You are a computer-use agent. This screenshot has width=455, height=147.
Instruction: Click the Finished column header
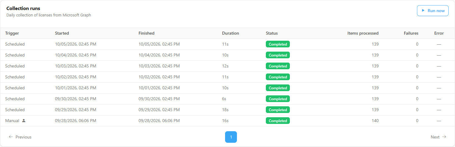coord(147,33)
